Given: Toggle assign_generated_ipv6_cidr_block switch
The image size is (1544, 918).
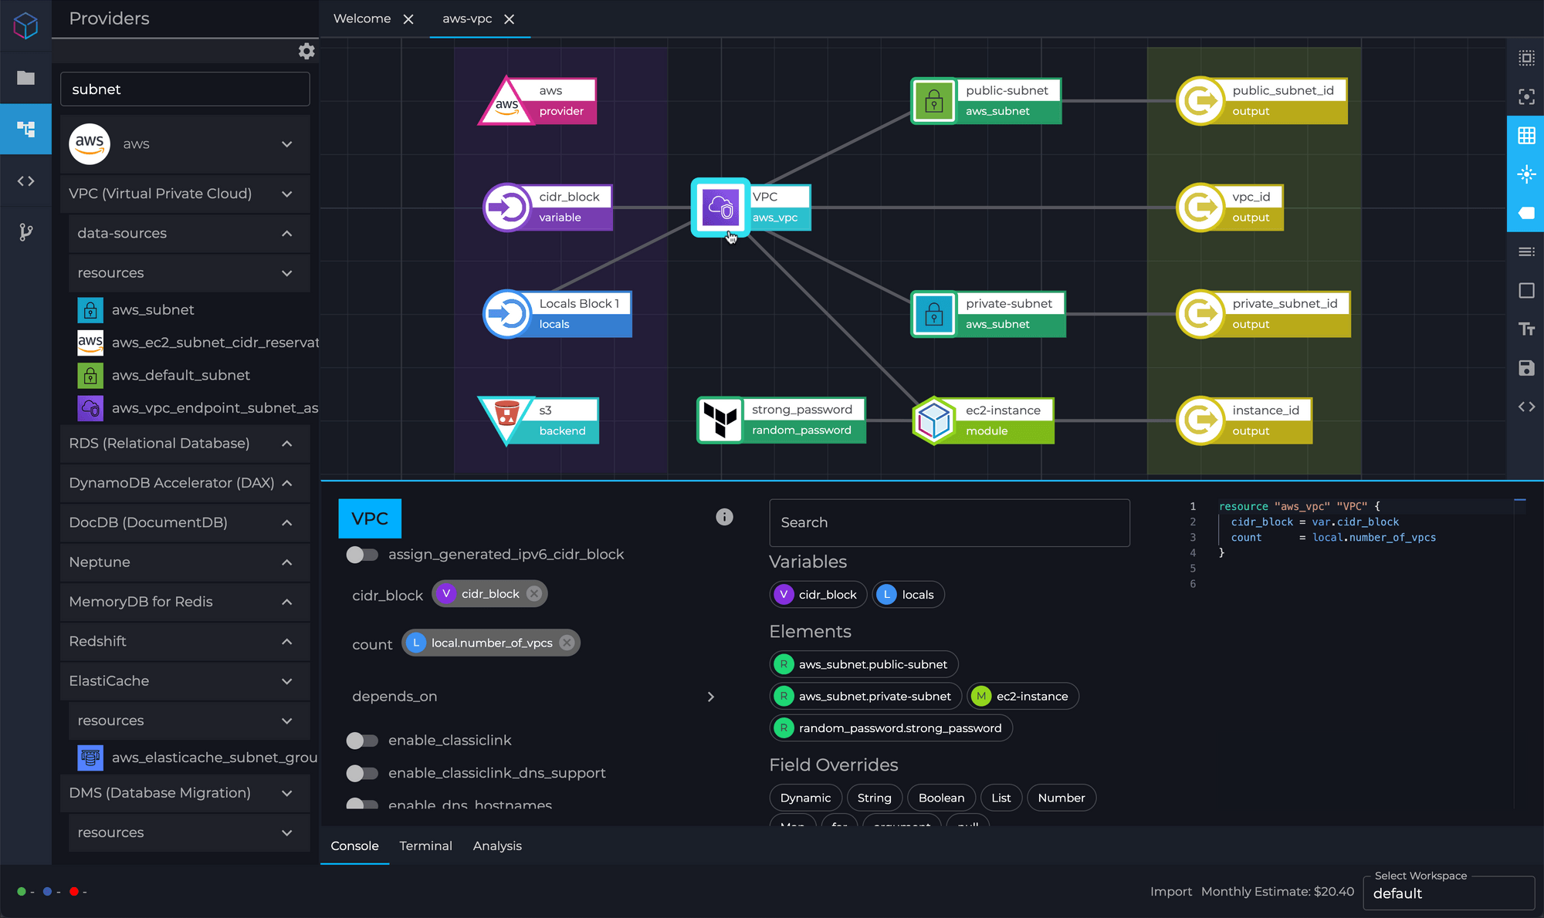Looking at the screenshot, I should [361, 555].
